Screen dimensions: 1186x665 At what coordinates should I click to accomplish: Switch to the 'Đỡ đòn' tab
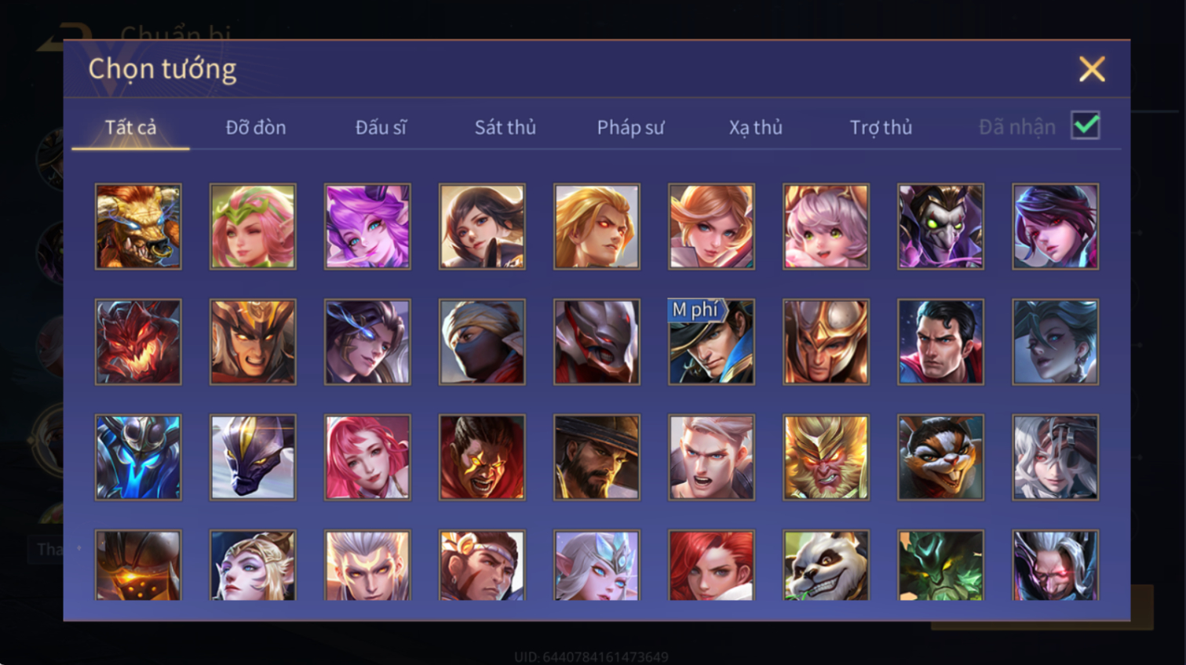click(x=256, y=127)
